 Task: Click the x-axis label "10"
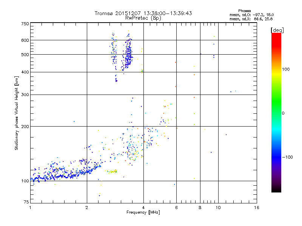218,208
